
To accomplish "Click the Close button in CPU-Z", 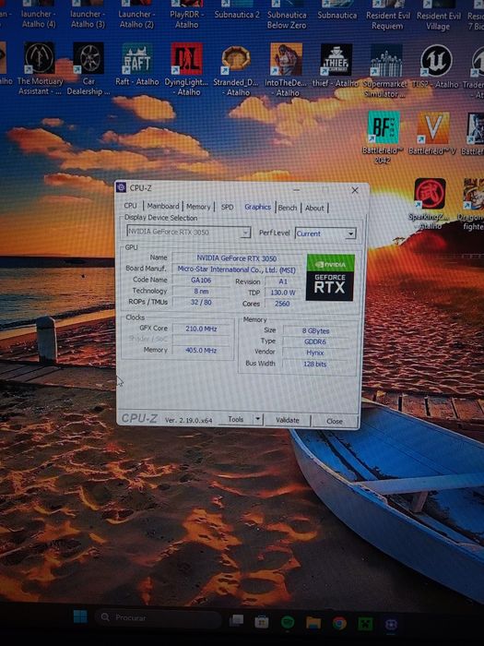I will click(x=334, y=421).
